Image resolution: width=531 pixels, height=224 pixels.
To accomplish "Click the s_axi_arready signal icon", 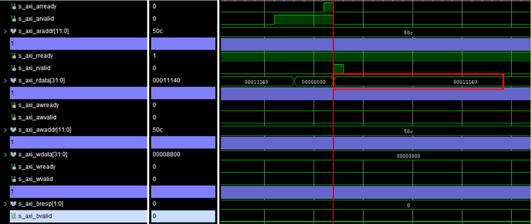I will pyautogui.click(x=14, y=6).
